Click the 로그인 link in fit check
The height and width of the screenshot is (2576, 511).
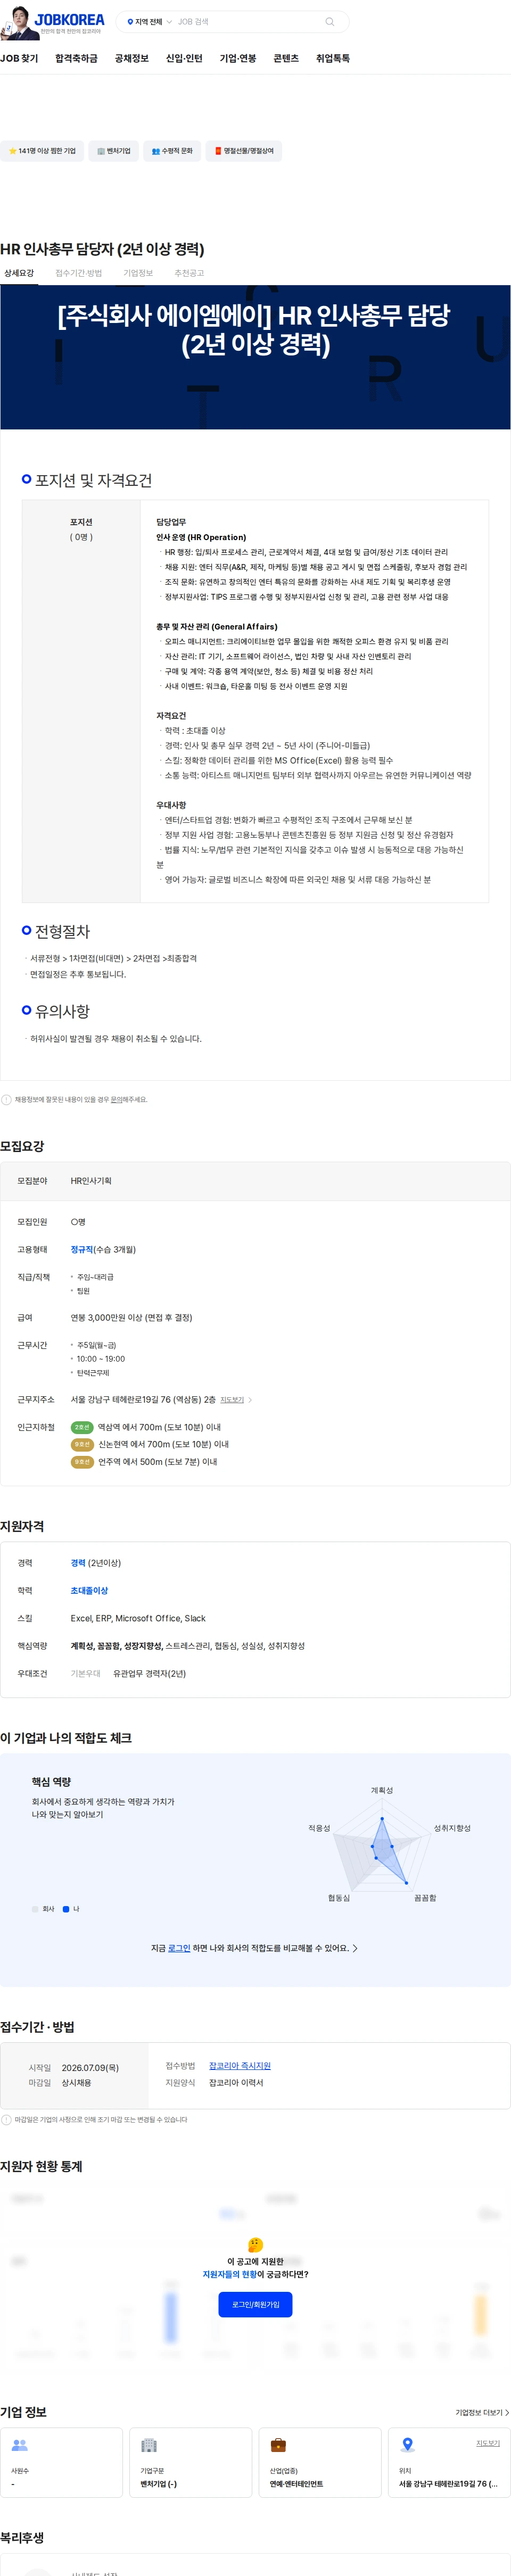click(179, 1948)
